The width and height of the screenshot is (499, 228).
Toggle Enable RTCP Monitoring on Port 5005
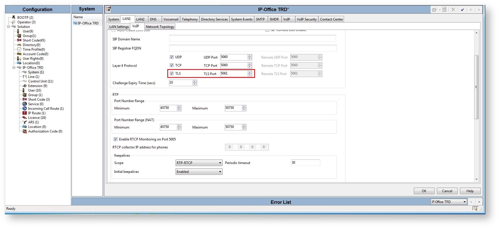[115, 139]
